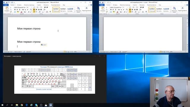This screenshot has width=190, height=107.
Task: Click in right Word document blank page
Action: click(x=143, y=34)
